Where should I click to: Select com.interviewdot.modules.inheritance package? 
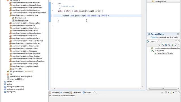point(27,33)
